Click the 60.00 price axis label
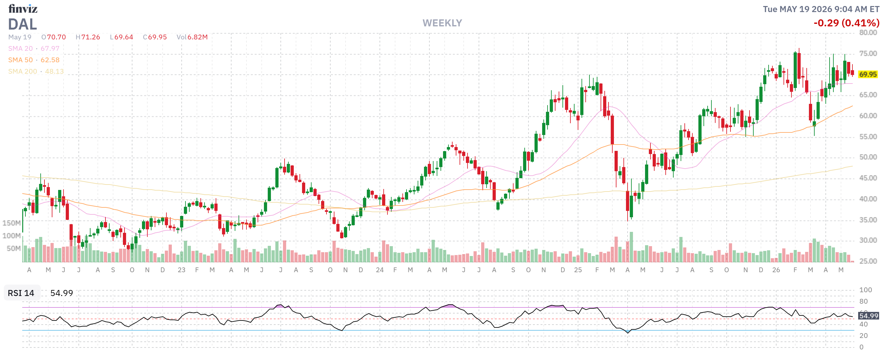The height and width of the screenshot is (357, 888). click(868, 116)
